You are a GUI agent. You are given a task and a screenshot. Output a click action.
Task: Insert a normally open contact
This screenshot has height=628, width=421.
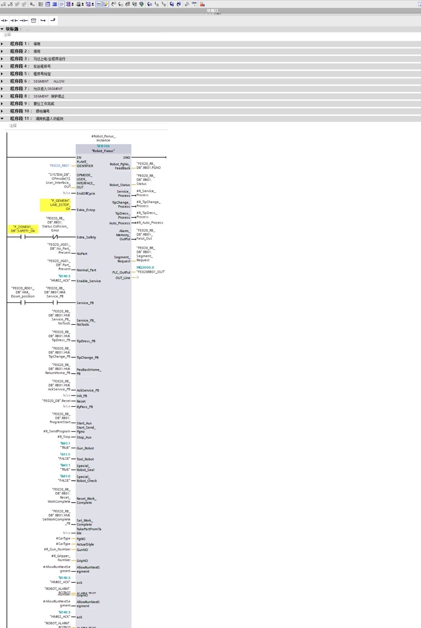(x=4, y=20)
